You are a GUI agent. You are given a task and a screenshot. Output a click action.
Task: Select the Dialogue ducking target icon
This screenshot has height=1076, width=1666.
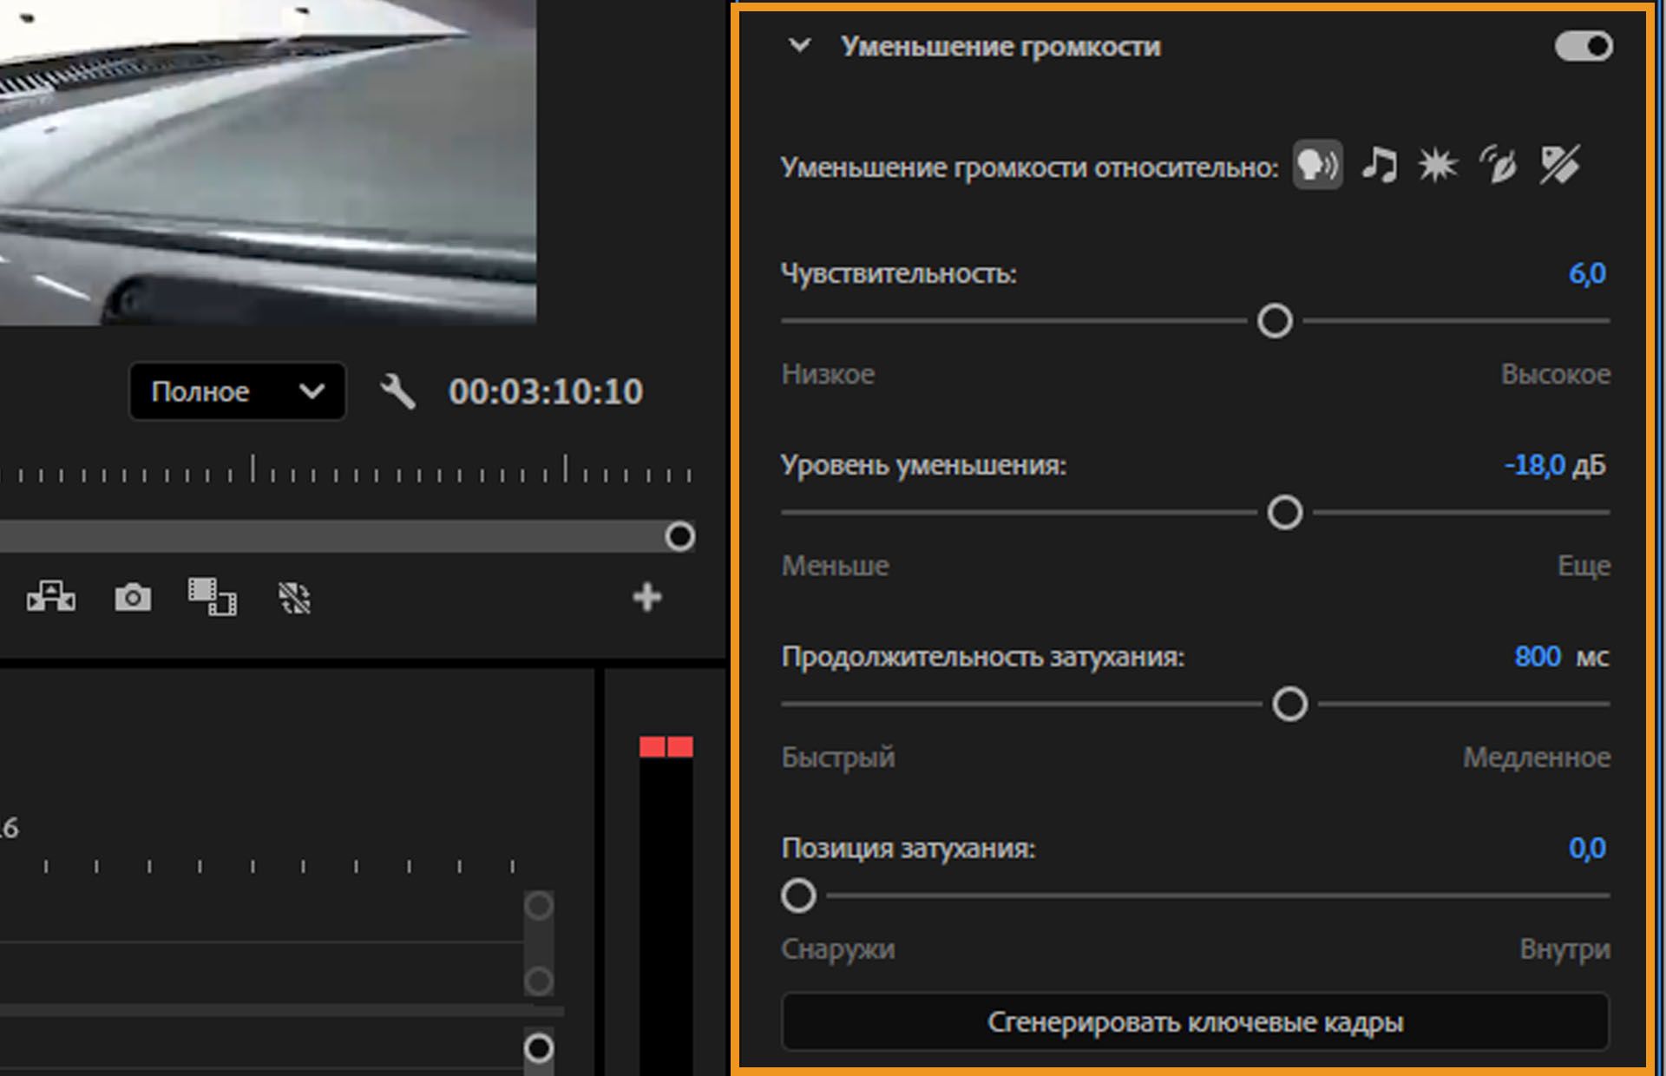coord(1317,165)
